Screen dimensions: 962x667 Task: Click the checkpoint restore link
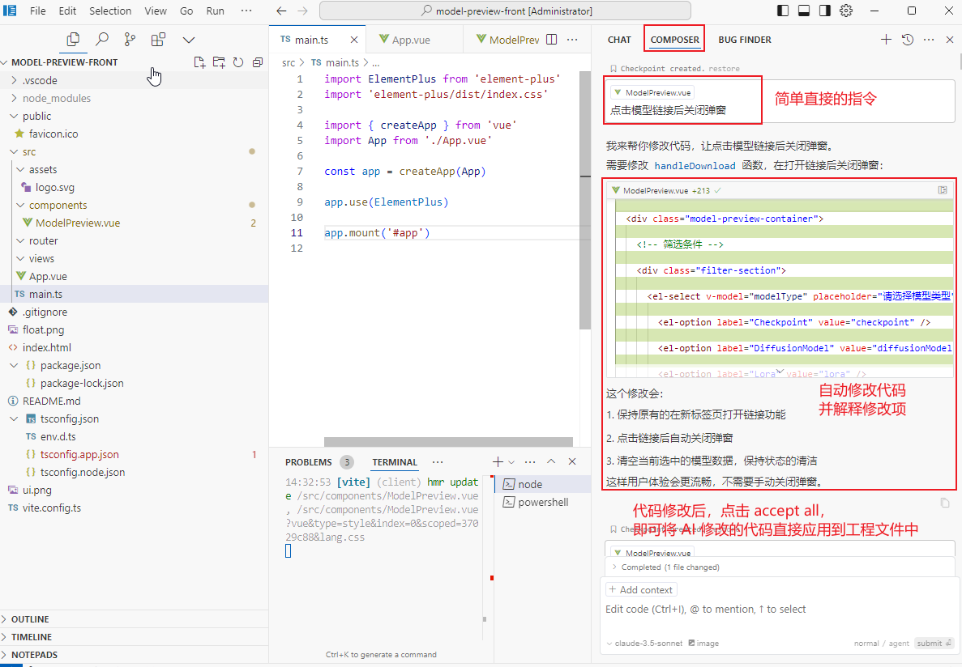724,69
